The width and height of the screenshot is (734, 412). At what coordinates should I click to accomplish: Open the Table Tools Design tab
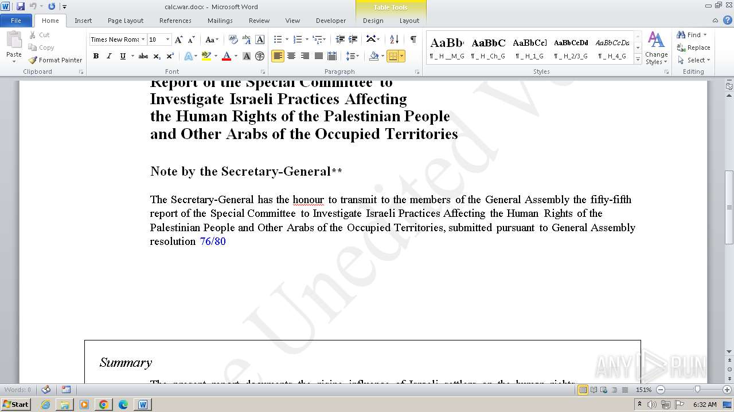pos(373,21)
